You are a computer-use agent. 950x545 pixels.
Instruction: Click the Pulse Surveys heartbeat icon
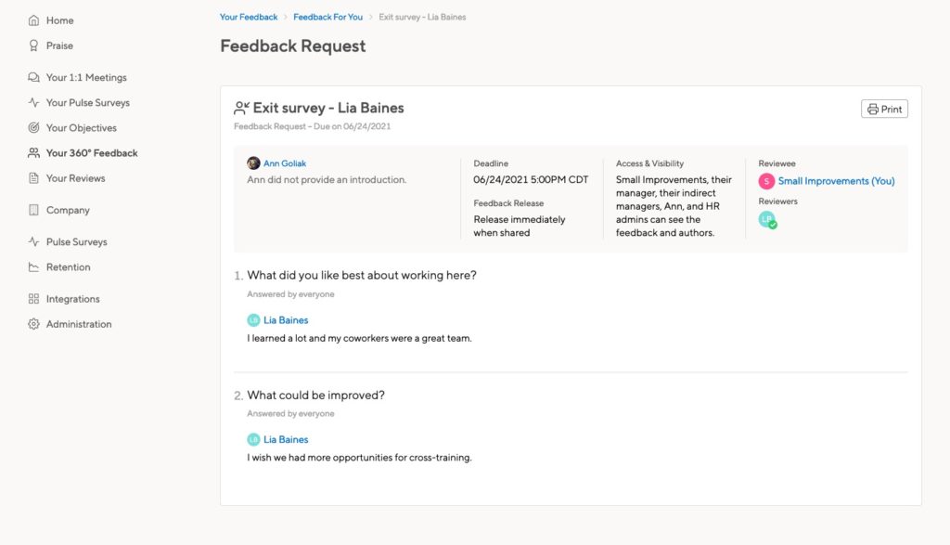[x=34, y=103]
